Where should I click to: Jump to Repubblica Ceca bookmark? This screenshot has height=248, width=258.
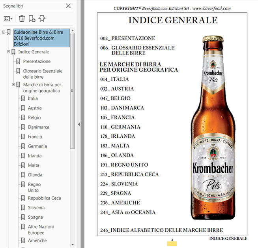[45, 198]
